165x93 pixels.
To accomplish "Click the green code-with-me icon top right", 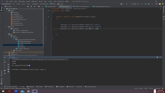I will (163, 4).
